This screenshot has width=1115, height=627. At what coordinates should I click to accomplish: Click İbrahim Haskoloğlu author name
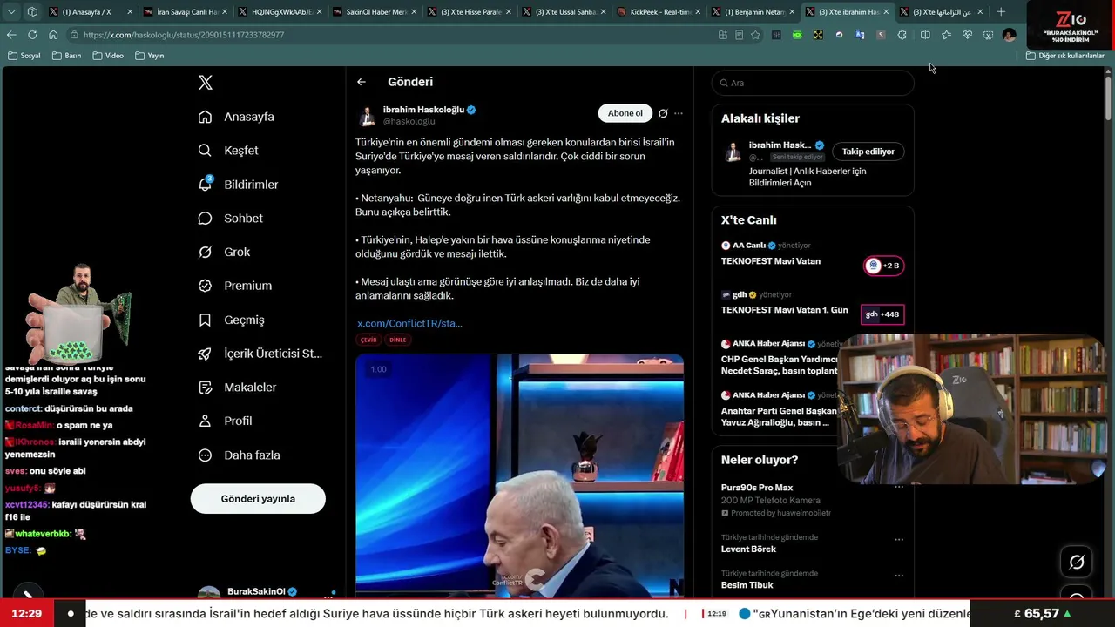point(423,110)
